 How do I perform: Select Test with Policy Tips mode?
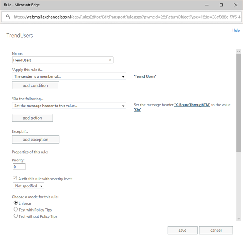click(x=16, y=209)
